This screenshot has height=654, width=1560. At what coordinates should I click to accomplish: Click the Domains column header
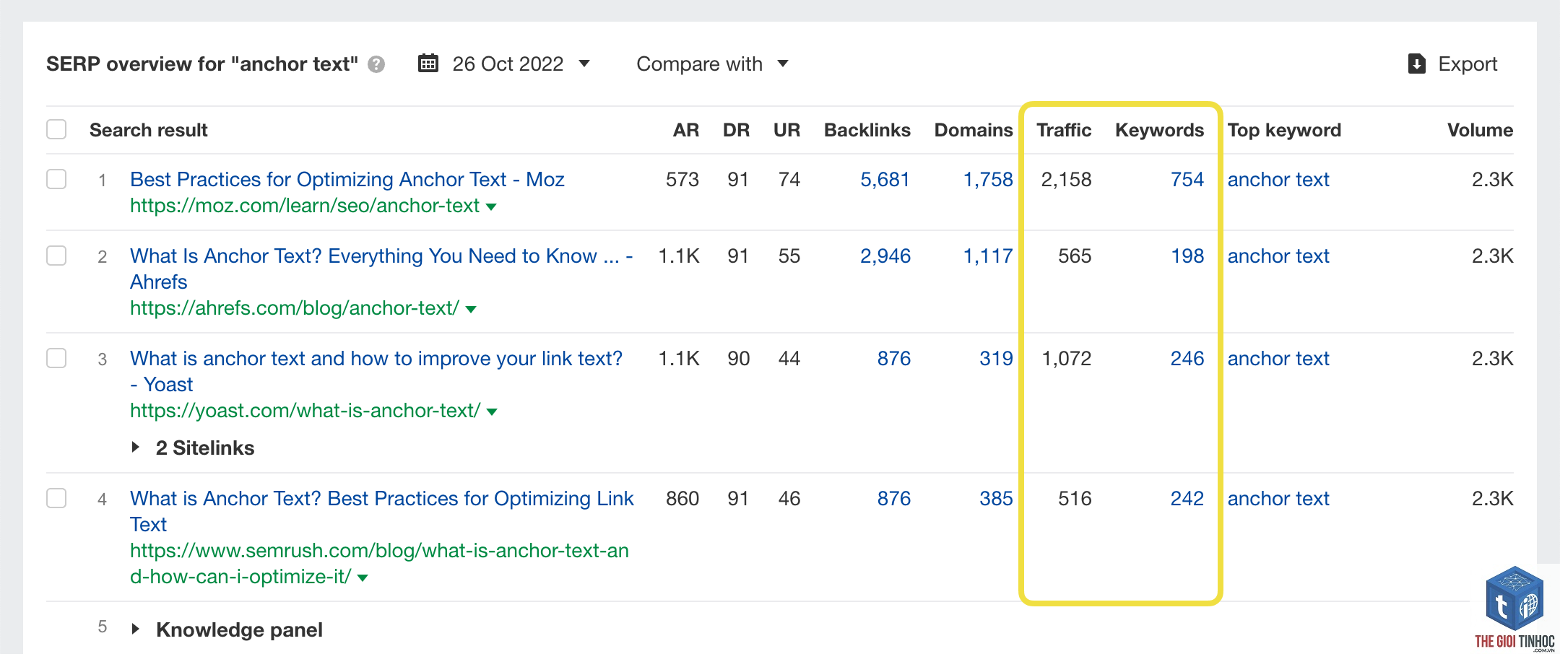coord(974,130)
